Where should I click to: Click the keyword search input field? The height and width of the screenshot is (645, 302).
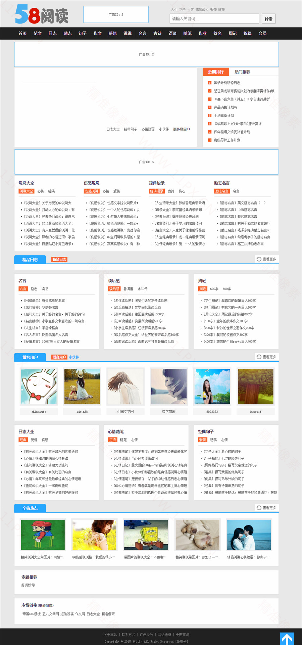point(214,19)
